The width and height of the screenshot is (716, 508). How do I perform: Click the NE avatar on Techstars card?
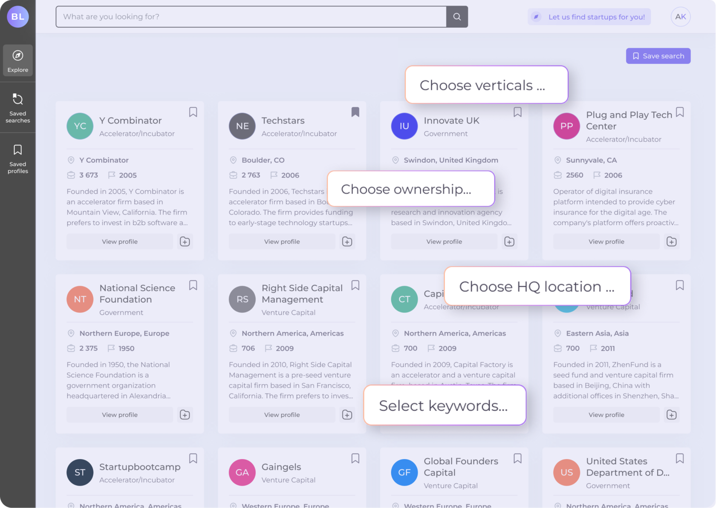243,126
